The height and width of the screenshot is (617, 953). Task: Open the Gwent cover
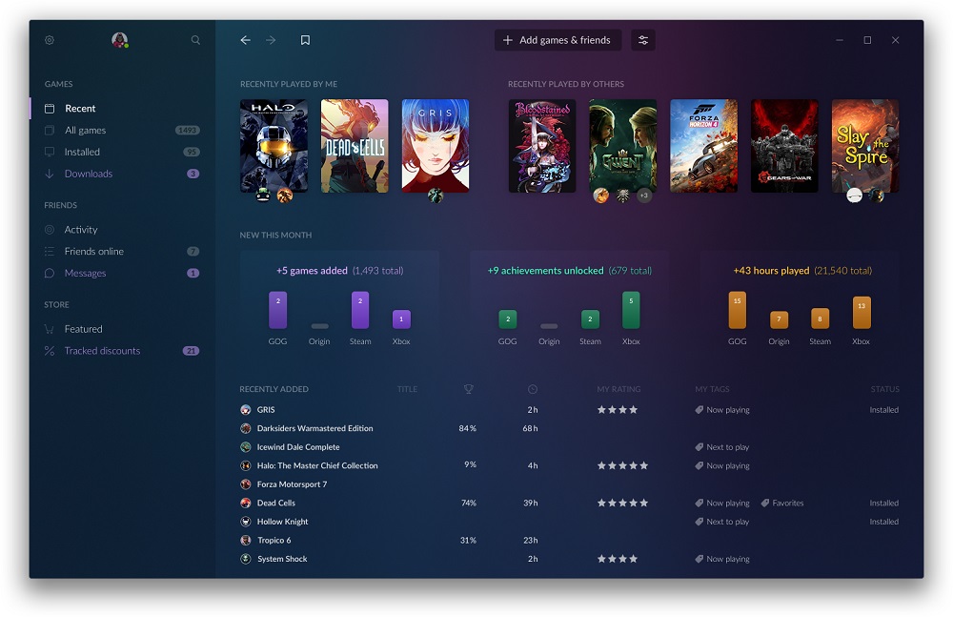(623, 146)
